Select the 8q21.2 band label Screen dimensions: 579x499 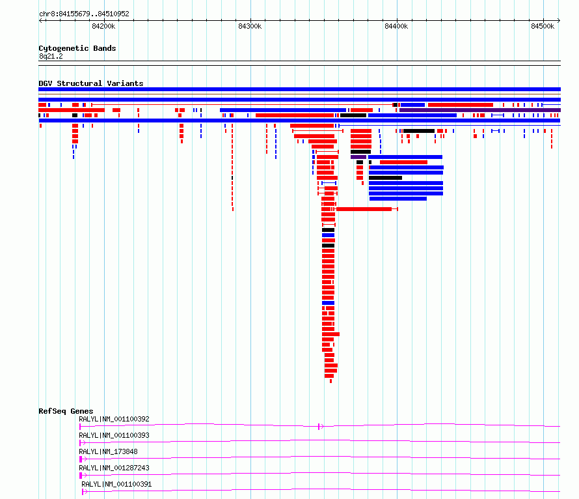pyautogui.click(x=51, y=56)
